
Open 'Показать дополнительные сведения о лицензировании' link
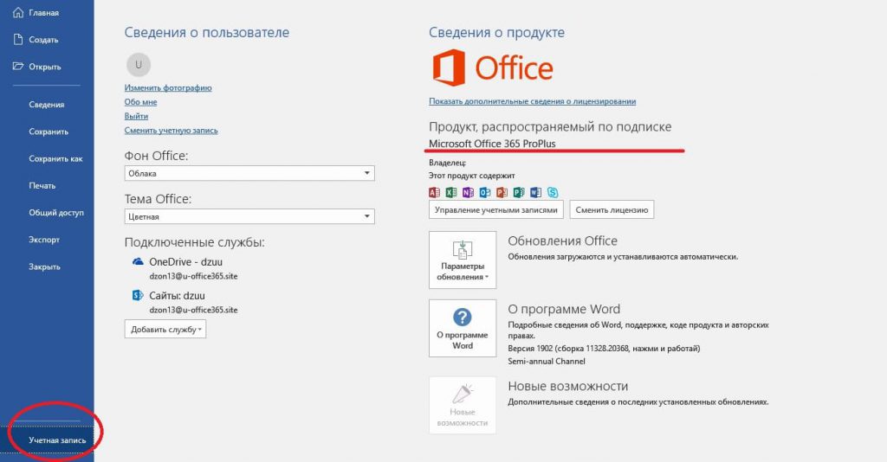coord(532,102)
